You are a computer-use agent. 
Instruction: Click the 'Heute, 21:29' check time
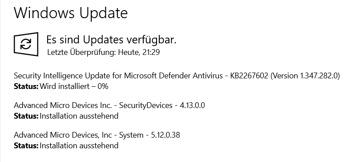[139, 52]
